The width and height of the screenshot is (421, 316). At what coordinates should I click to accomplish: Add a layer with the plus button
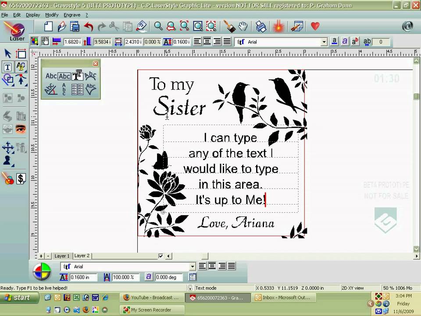pyautogui.click(x=41, y=256)
